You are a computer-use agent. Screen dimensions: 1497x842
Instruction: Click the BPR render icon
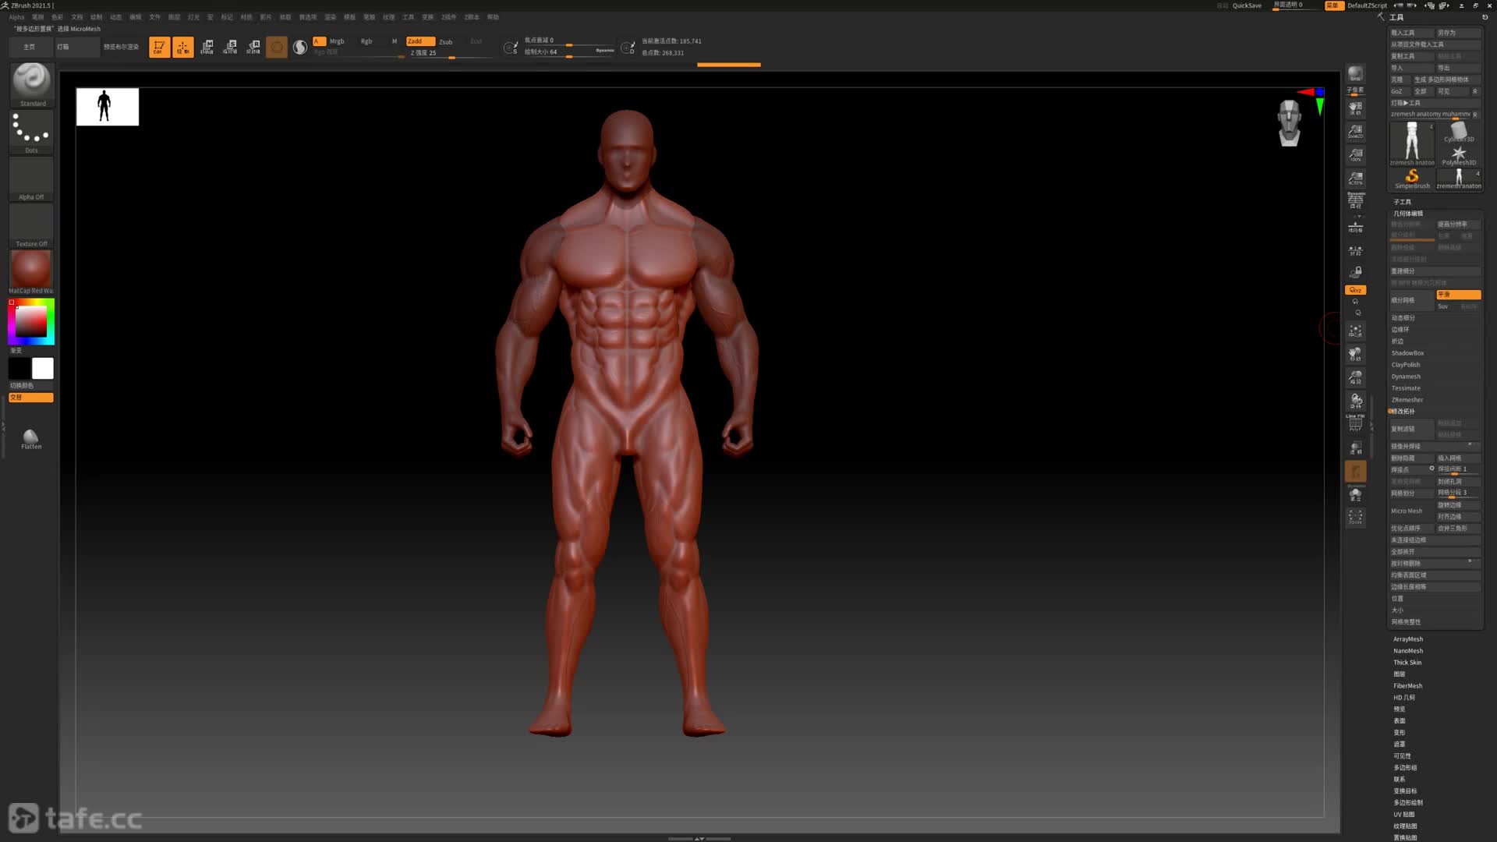pyautogui.click(x=1356, y=73)
